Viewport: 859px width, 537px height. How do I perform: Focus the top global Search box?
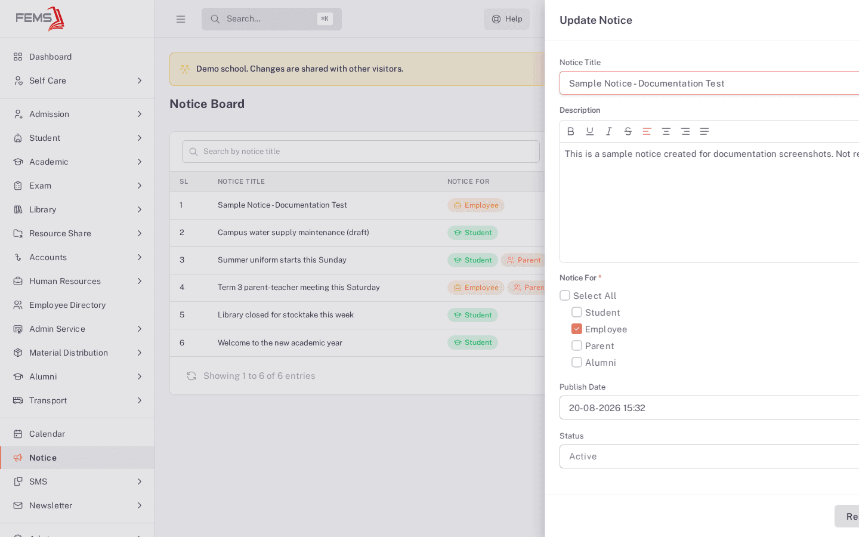click(271, 19)
